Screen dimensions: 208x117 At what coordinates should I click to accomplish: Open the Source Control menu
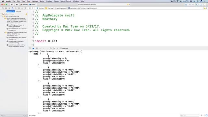pos(66,1)
